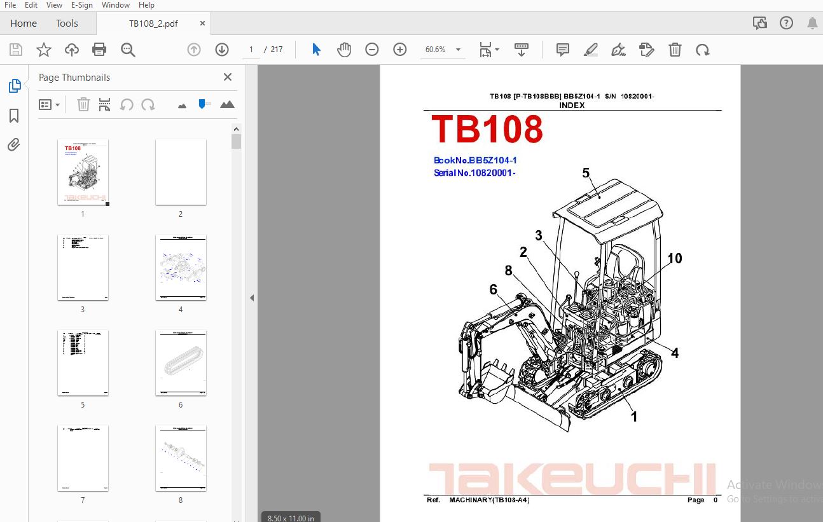Open the Help question mark icon
The width and height of the screenshot is (823, 522).
click(x=786, y=24)
